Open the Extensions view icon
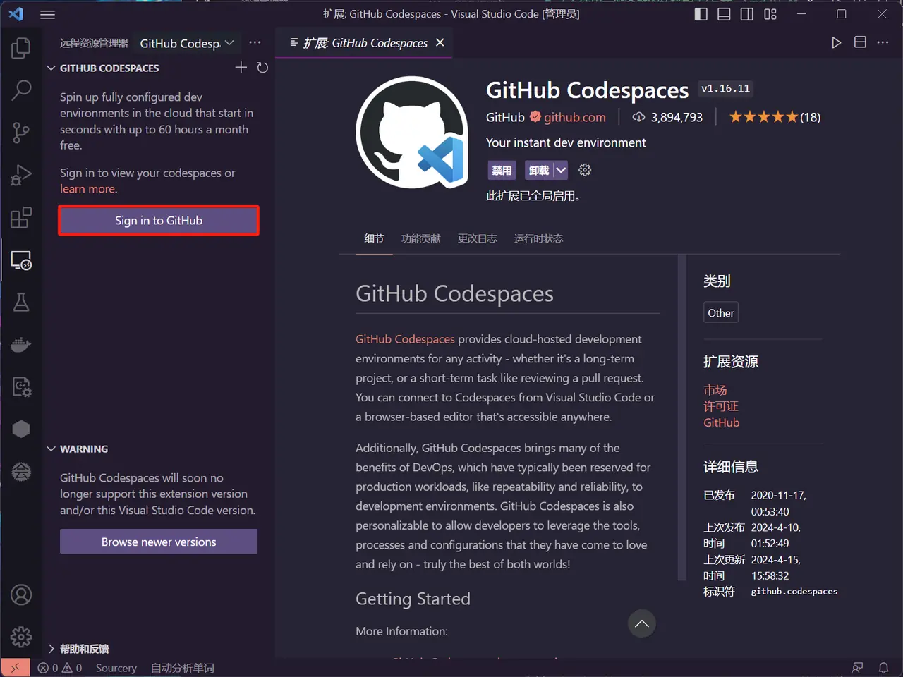 pyautogui.click(x=21, y=218)
